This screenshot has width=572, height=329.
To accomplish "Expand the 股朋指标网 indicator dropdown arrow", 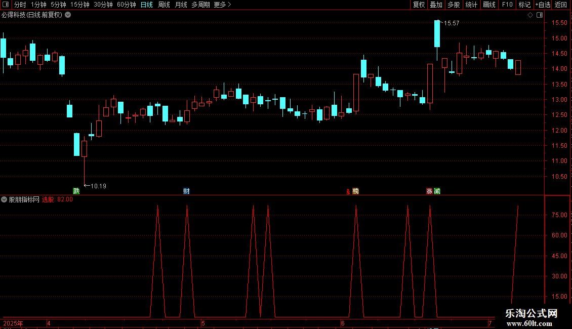I will coord(4,199).
